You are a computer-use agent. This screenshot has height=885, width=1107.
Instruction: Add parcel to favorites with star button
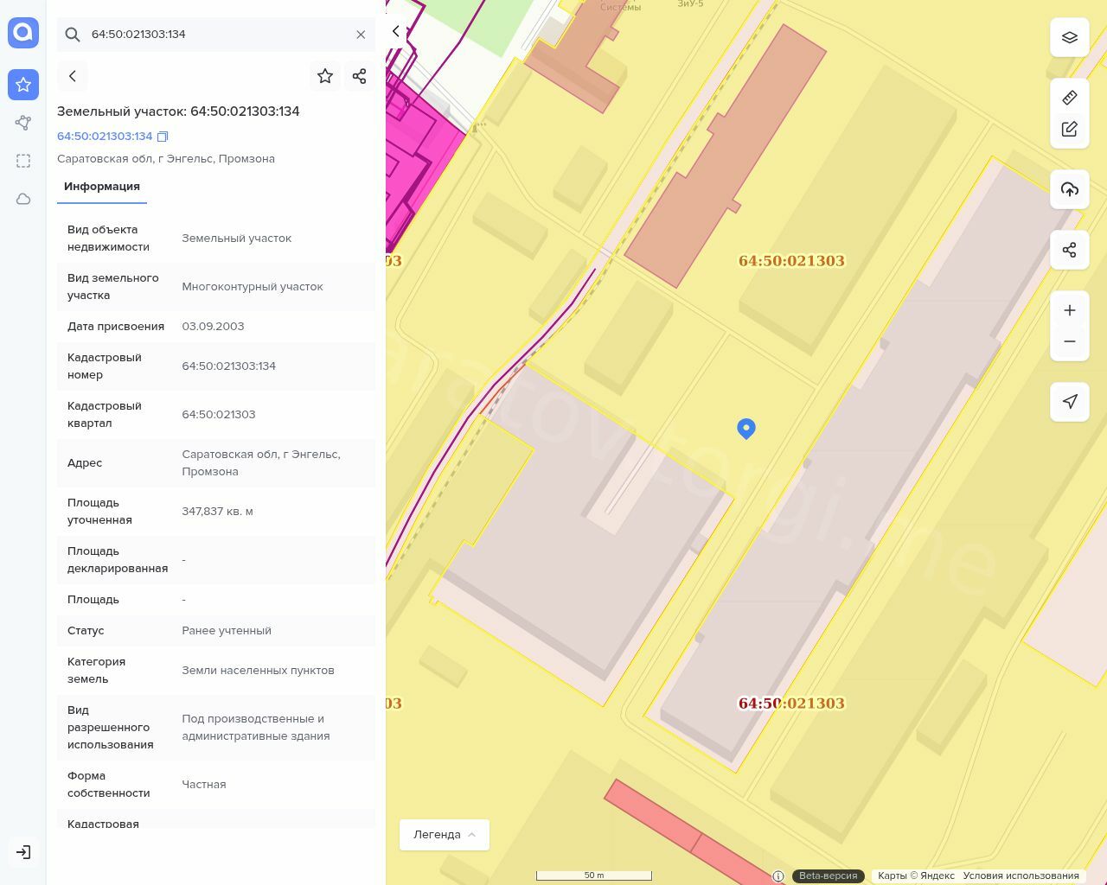click(325, 76)
